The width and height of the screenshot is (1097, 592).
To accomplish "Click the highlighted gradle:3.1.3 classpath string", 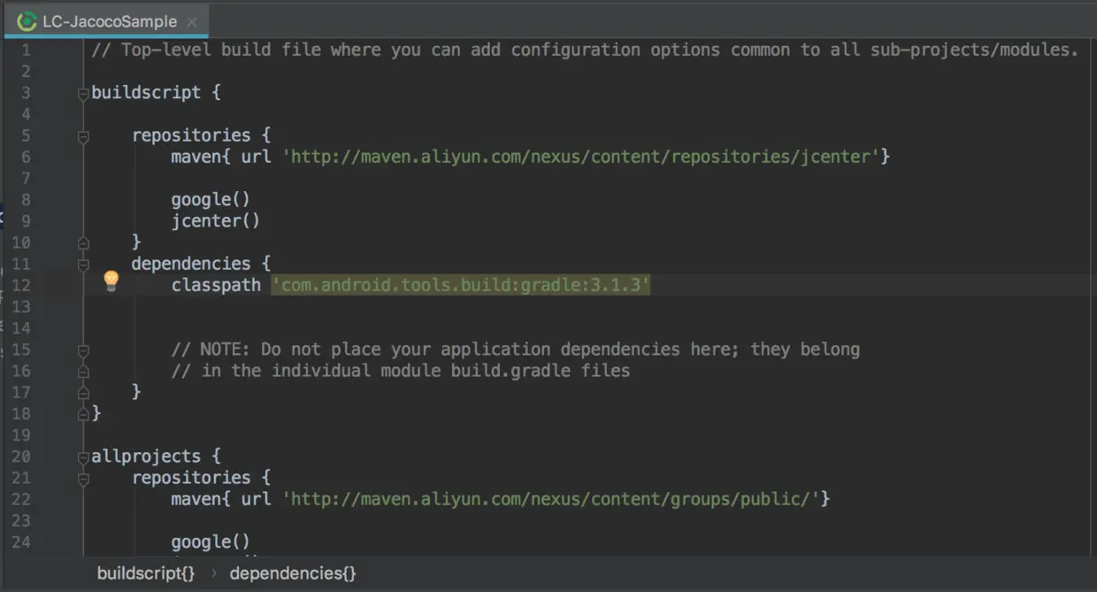I will (461, 285).
